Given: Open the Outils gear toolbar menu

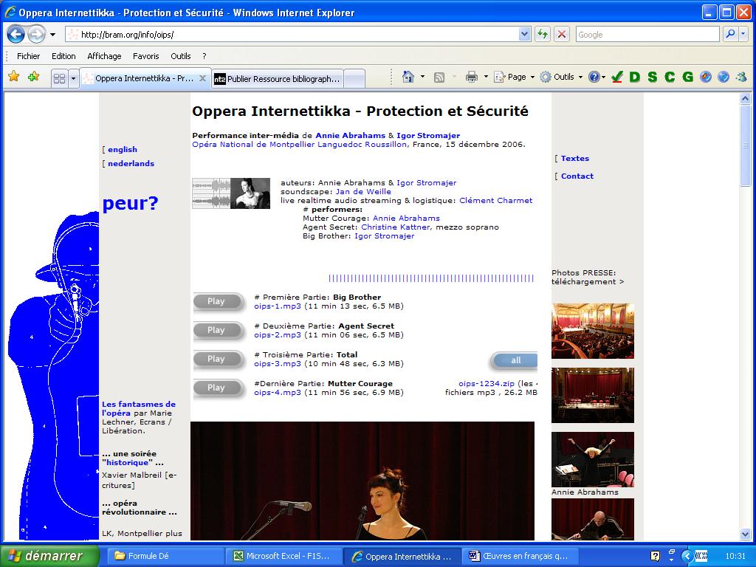Looking at the screenshot, I should click(561, 77).
